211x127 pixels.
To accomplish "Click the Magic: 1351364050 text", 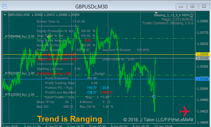I will click(177, 19).
